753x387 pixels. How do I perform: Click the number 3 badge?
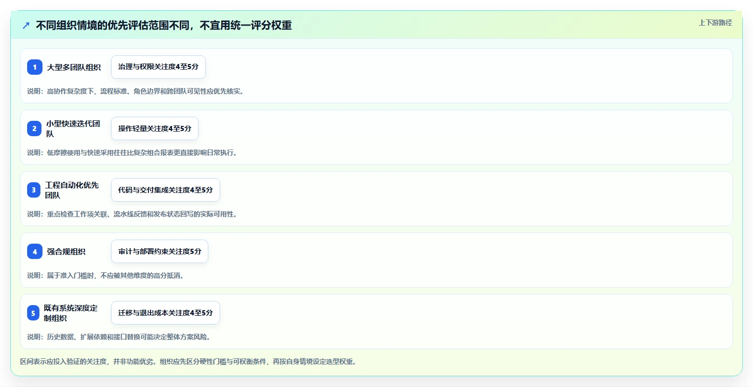pyautogui.click(x=34, y=190)
